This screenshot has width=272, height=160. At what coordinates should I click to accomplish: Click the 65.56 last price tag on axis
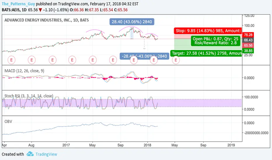(x=248, y=45)
